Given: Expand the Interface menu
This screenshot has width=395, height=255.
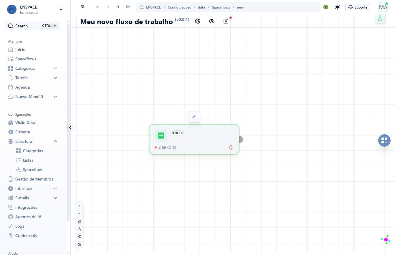Looking at the screenshot, I should click(x=33, y=188).
